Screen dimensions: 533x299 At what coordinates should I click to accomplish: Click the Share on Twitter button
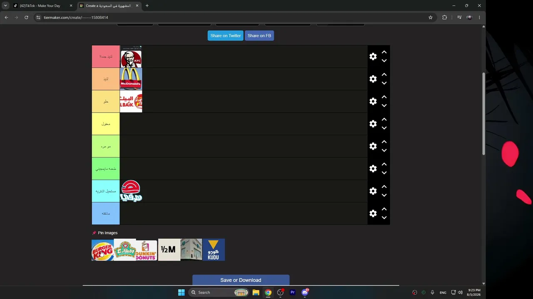point(226,36)
